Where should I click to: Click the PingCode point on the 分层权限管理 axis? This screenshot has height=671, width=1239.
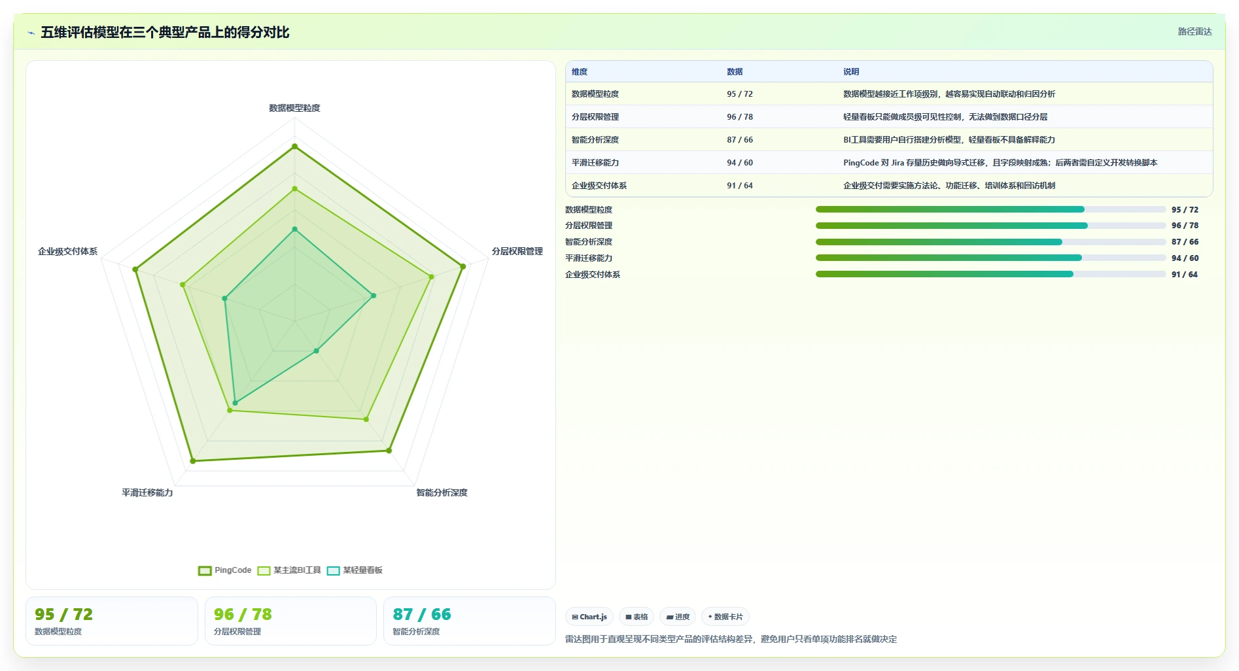pyautogui.click(x=462, y=266)
